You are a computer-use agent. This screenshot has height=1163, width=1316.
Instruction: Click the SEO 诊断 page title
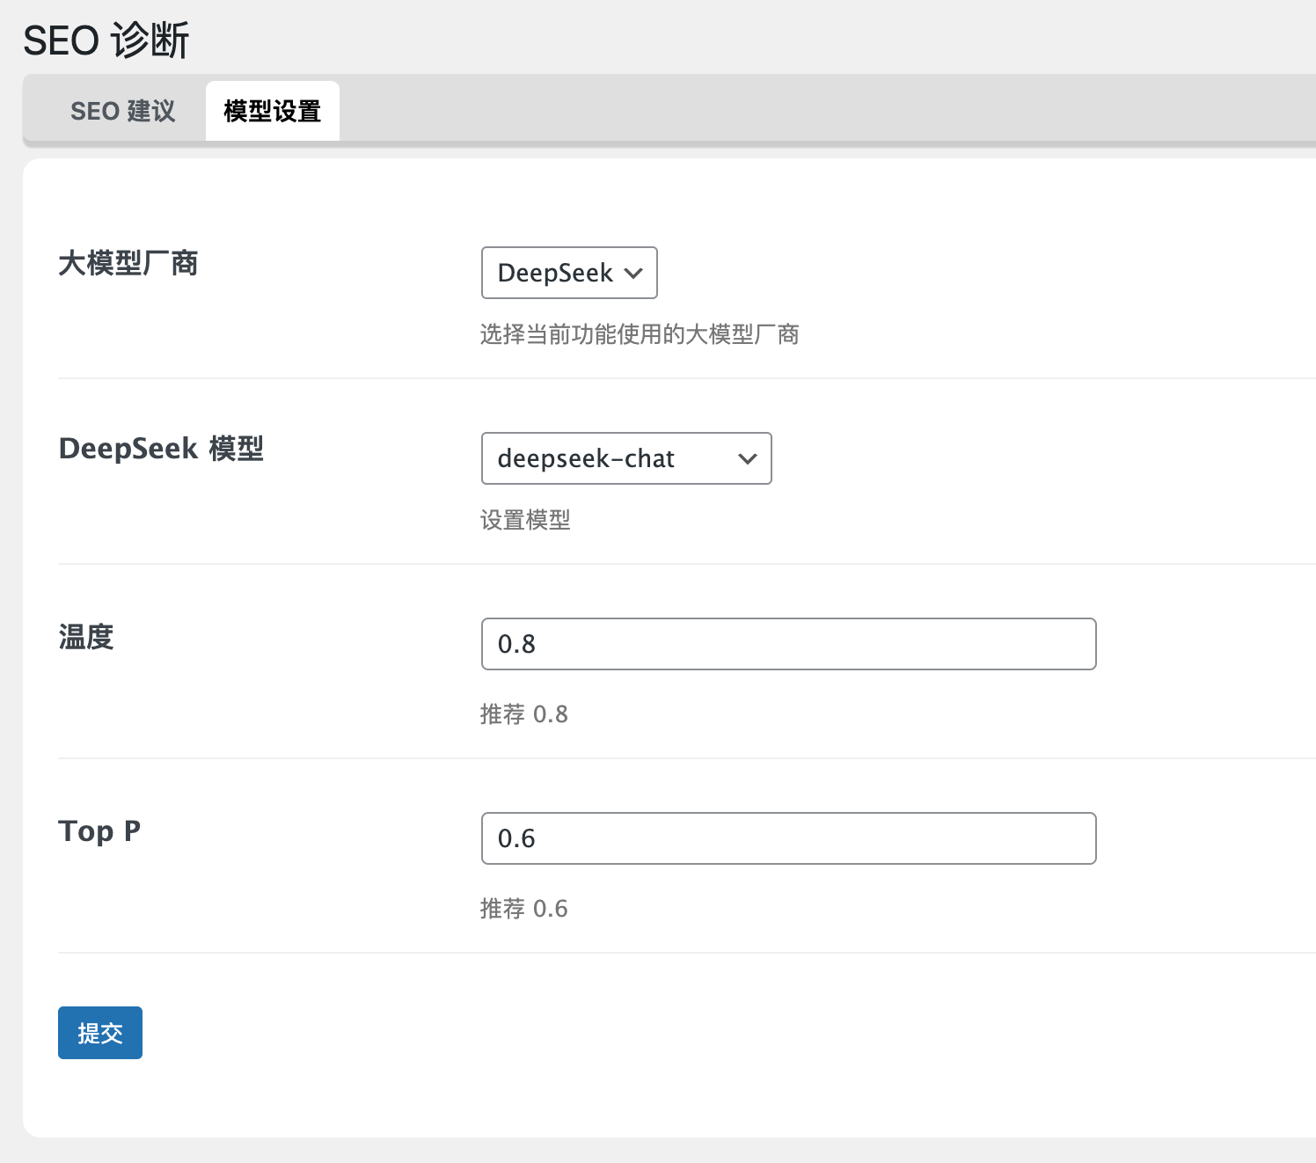106,40
